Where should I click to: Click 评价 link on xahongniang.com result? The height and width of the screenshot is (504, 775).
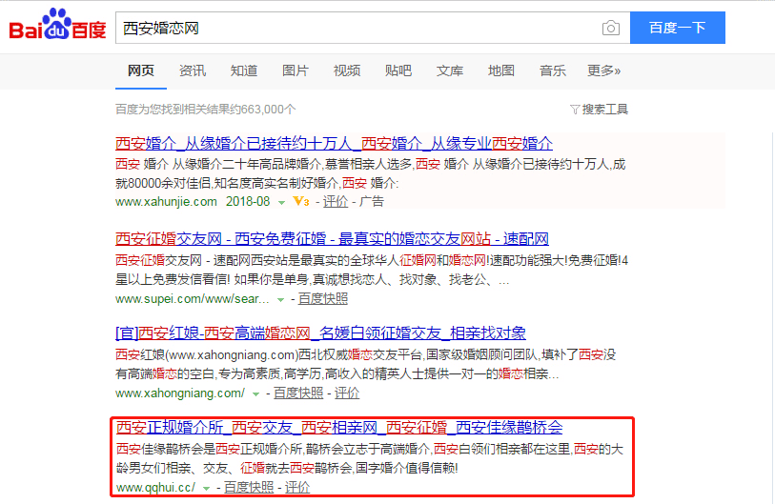346,393
